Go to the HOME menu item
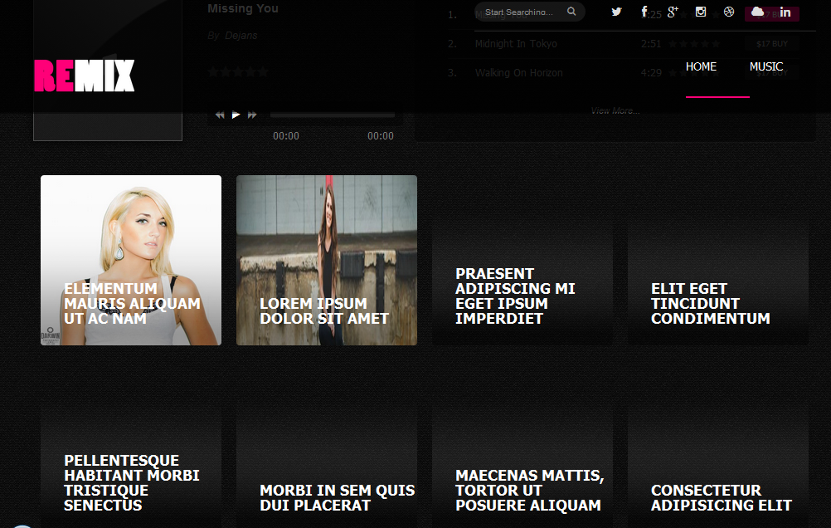Viewport: 831px width, 528px height. point(701,66)
